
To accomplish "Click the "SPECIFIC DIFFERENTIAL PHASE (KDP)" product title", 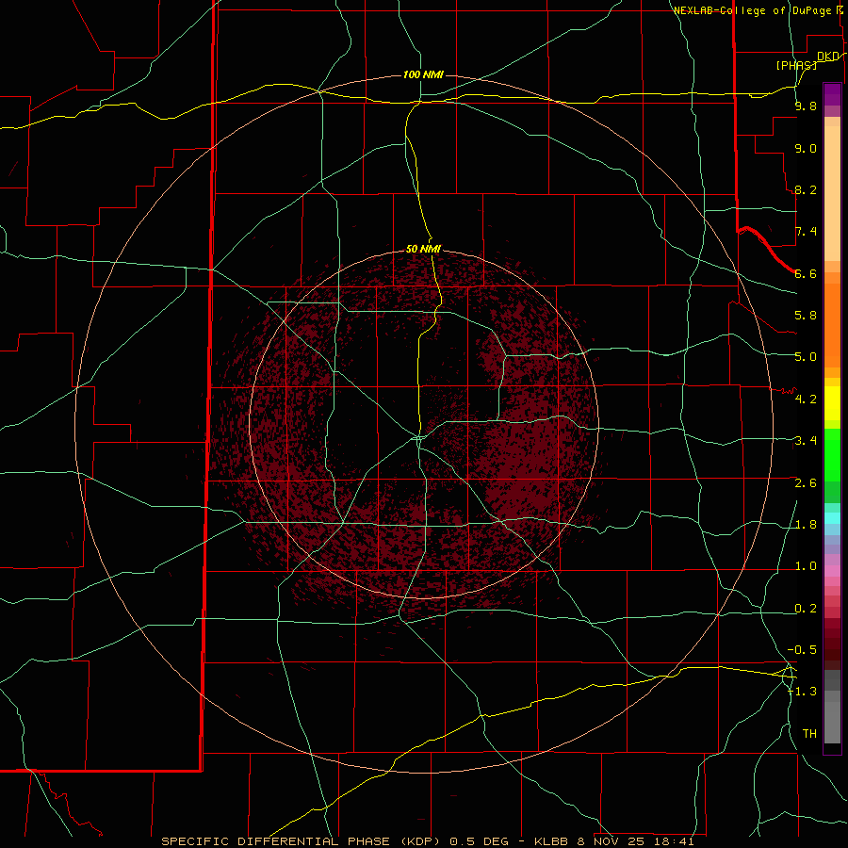I will (303, 841).
